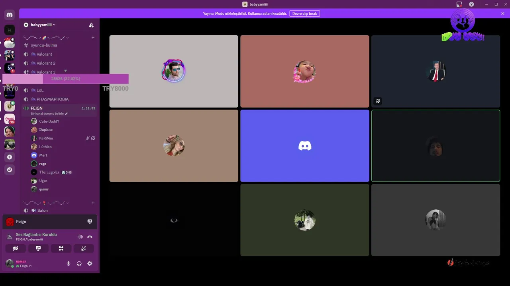Dismiss the Streamer Mode banner with X
Viewport: 510px width, 286px height.
[x=503, y=14]
